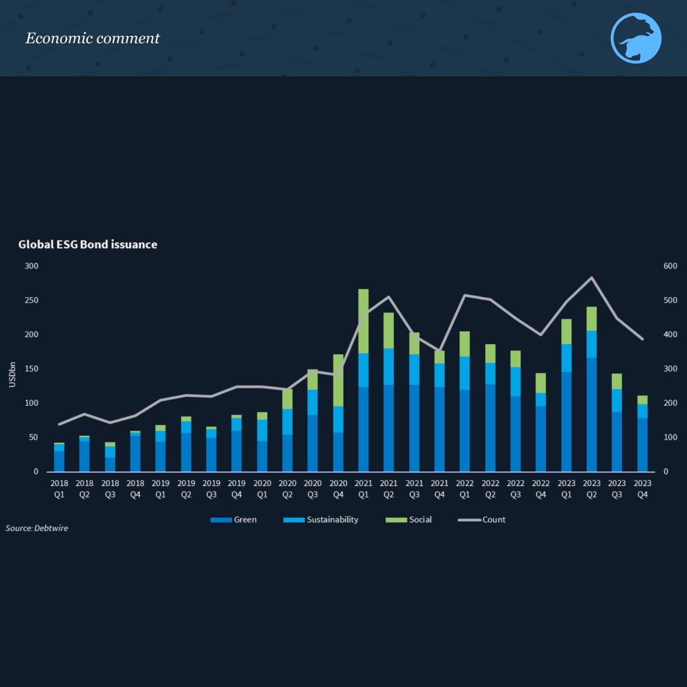
Task: Click the 2022 Q4 stacked bar
Action: point(541,422)
